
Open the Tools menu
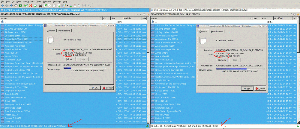tap(39, 1)
